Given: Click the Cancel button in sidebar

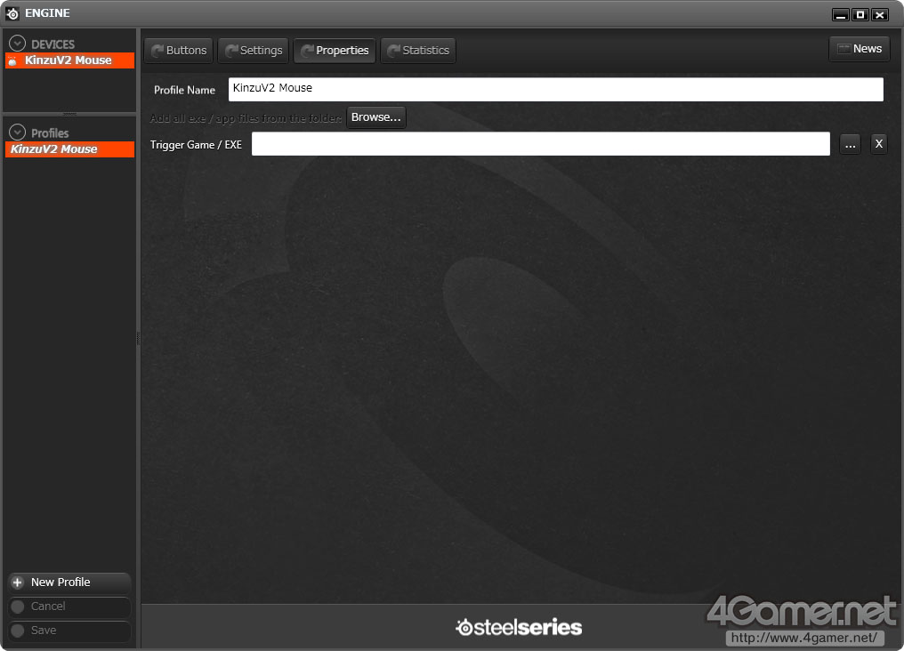Looking at the screenshot, I should pos(69,607).
